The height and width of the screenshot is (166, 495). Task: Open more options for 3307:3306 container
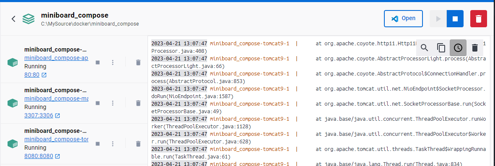pos(113,103)
